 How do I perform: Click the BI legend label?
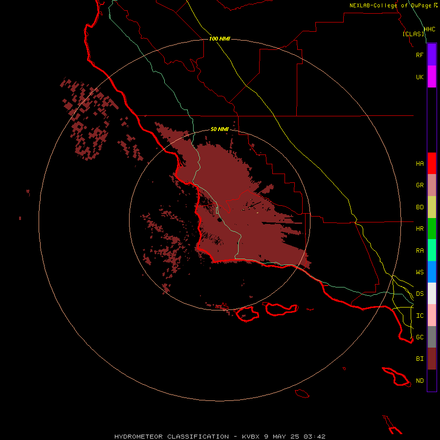click(419, 359)
